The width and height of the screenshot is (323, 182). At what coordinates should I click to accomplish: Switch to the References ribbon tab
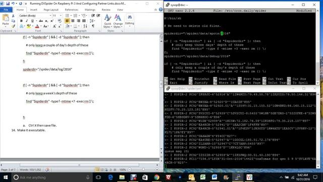tap(72, 10)
